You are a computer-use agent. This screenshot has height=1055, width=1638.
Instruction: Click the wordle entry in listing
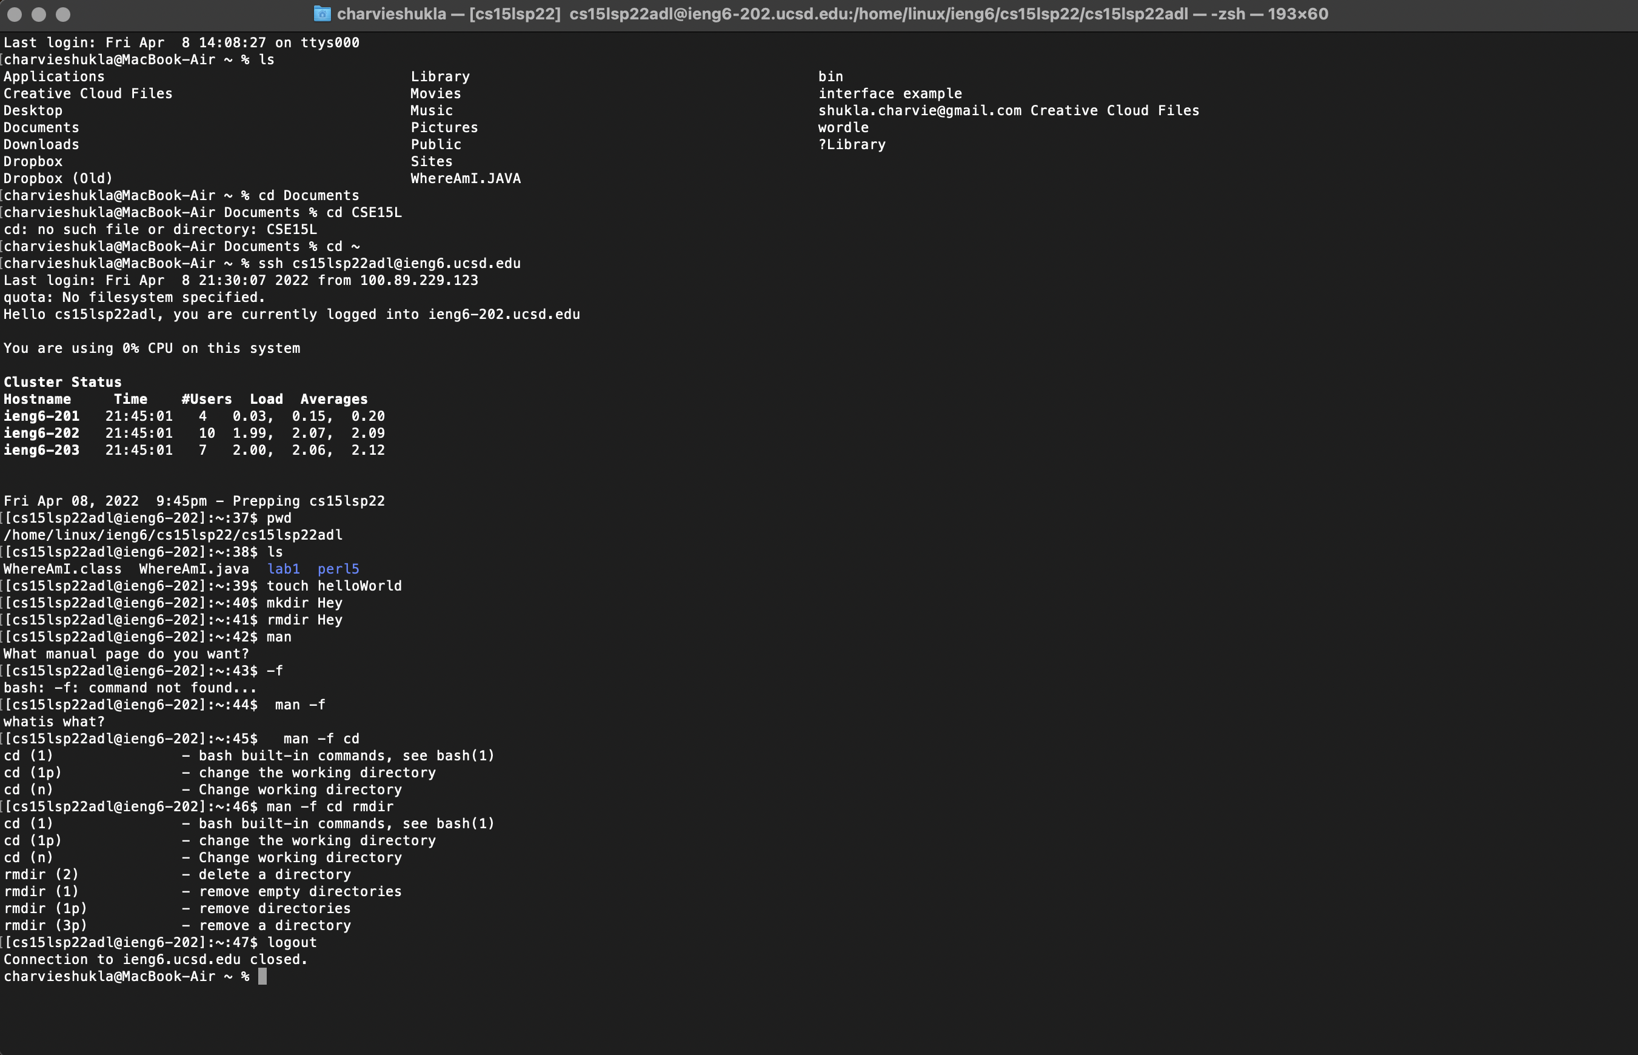pos(843,127)
